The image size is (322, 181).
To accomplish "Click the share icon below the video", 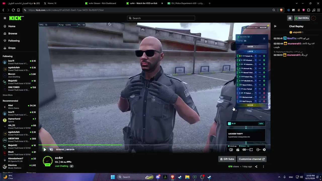I will click(256, 166).
